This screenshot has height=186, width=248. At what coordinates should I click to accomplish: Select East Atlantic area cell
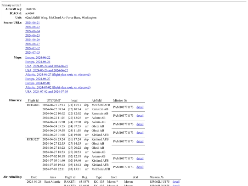tap(52, 182)
